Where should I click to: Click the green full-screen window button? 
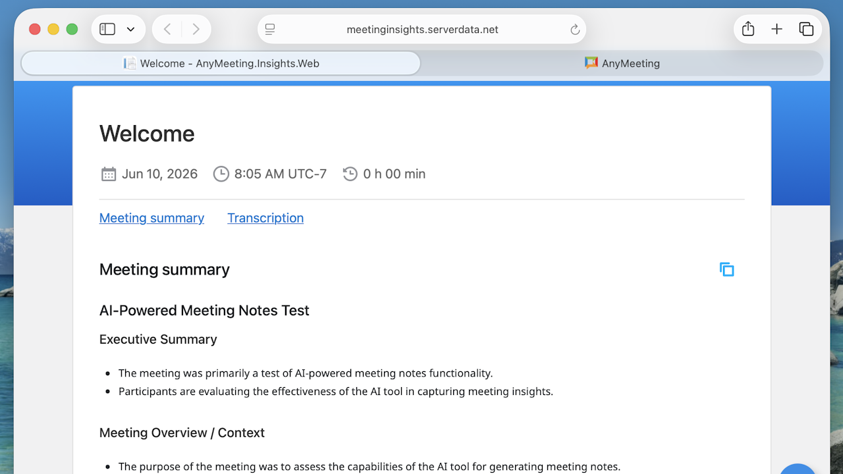point(72,29)
